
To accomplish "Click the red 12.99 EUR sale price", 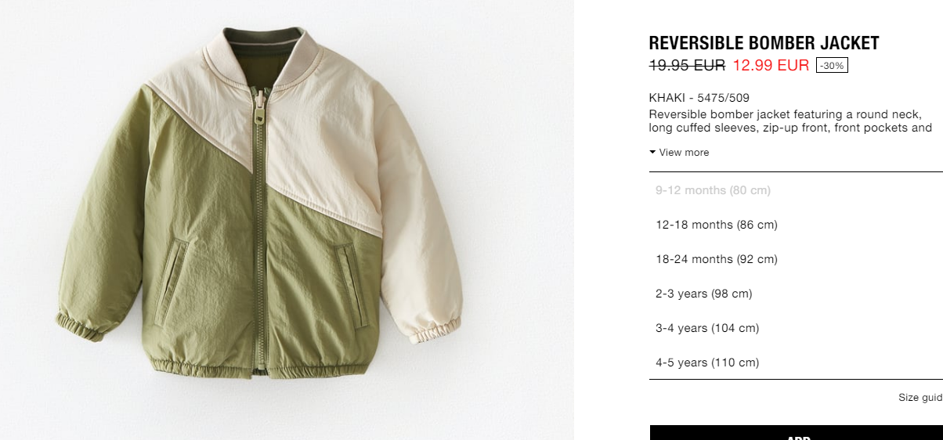I will click(x=771, y=66).
